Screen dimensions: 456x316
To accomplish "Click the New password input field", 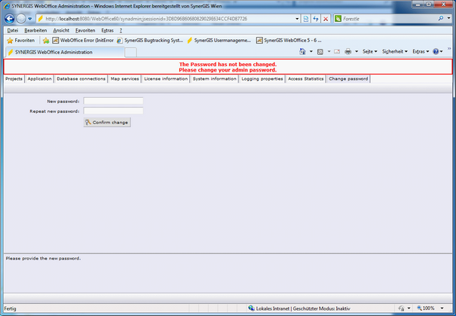I will point(113,101).
